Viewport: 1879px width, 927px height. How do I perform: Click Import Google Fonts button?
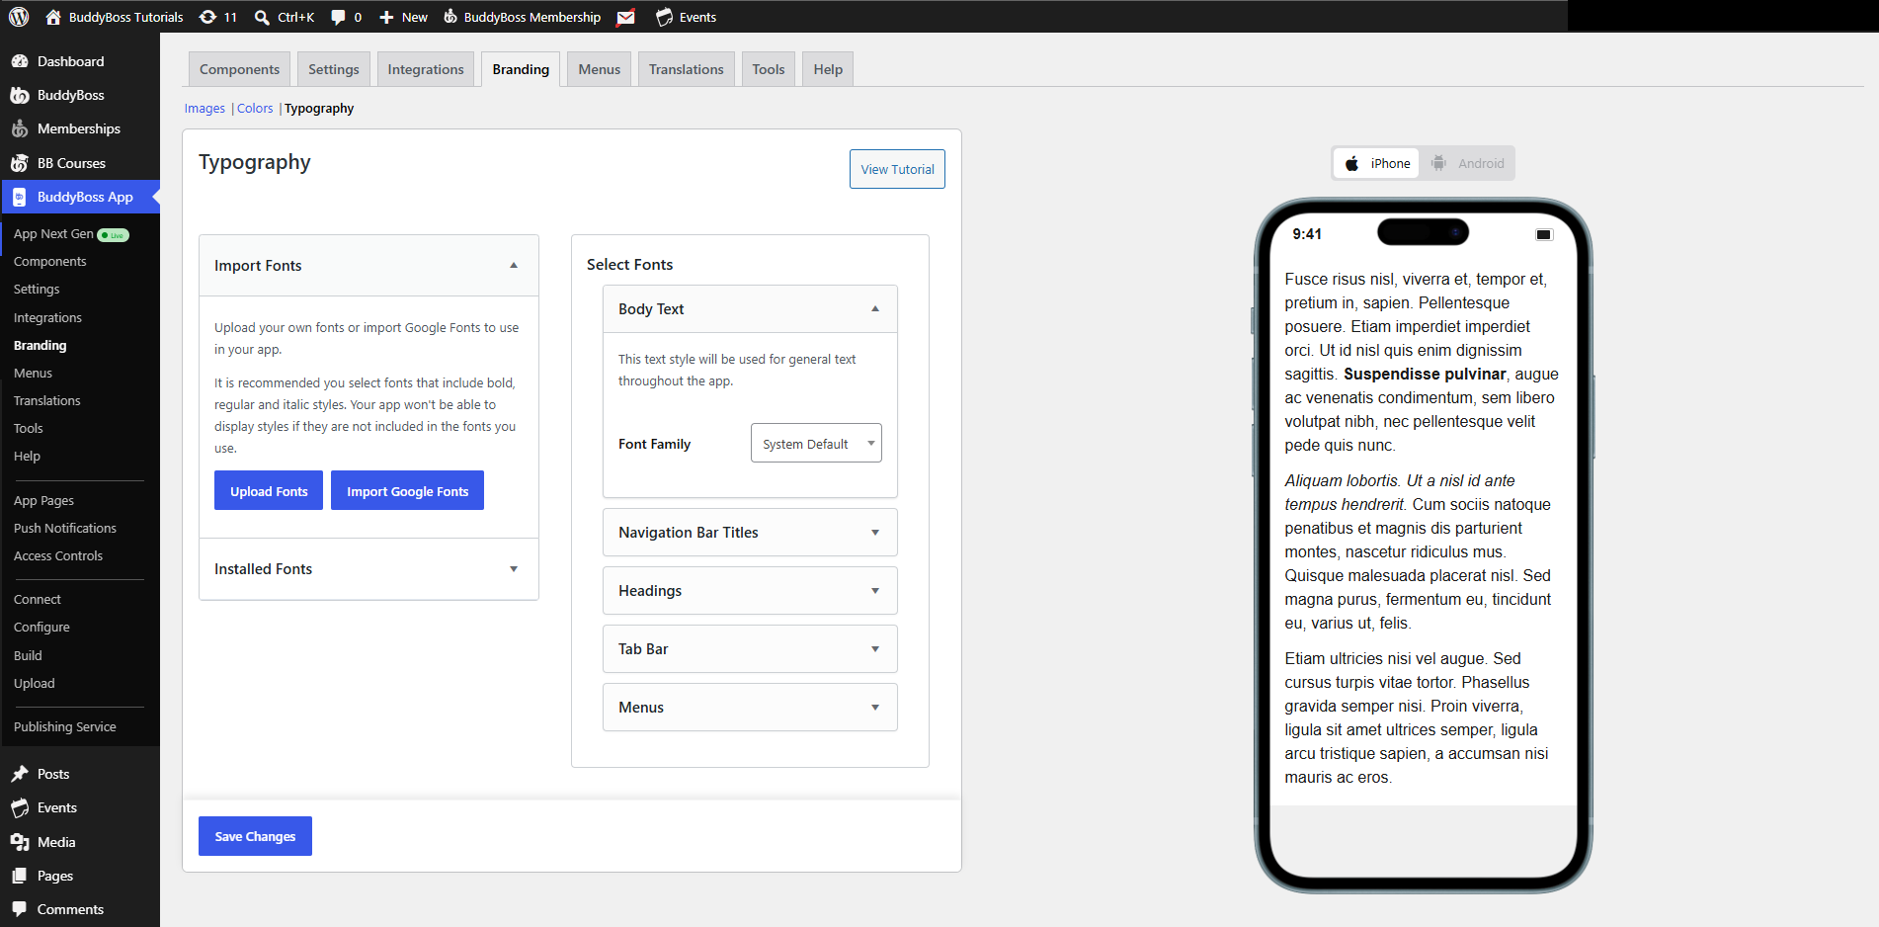click(407, 490)
